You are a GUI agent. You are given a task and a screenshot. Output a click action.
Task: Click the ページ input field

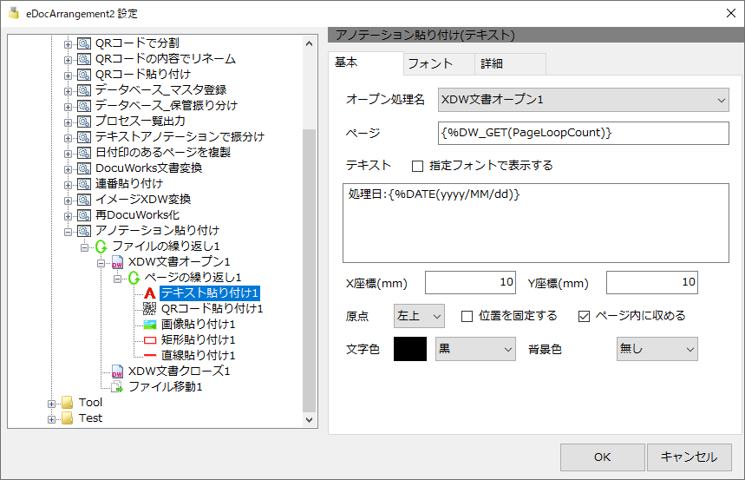coord(584,133)
